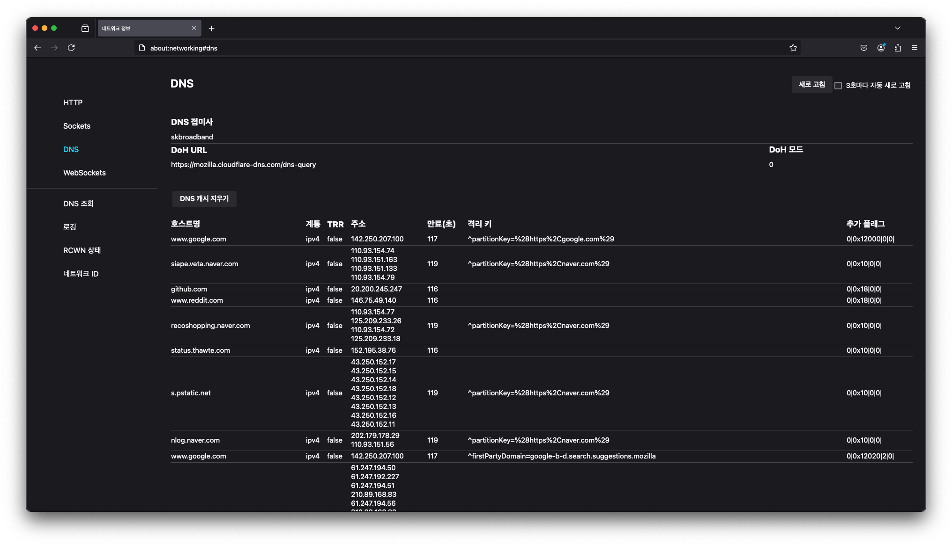Open a new tab with plus icon

212,29
